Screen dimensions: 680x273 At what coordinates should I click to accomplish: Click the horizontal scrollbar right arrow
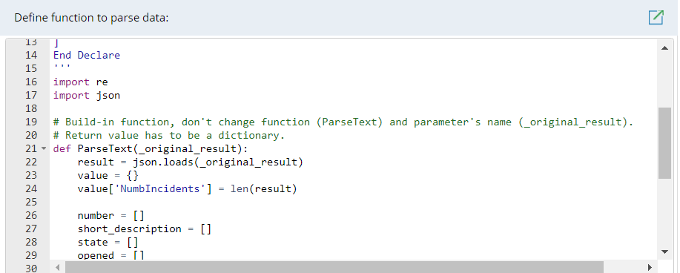[x=650, y=267]
